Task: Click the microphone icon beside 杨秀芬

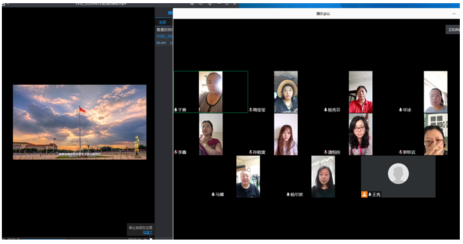Action: (x=325, y=110)
